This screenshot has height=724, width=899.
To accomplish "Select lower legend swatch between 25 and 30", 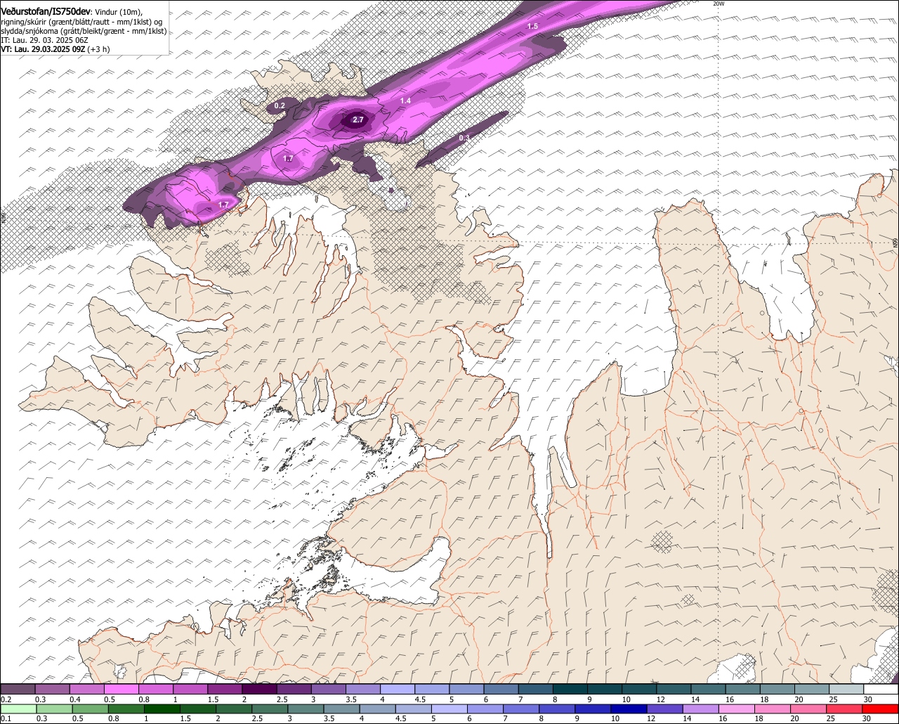I will tap(846, 709).
